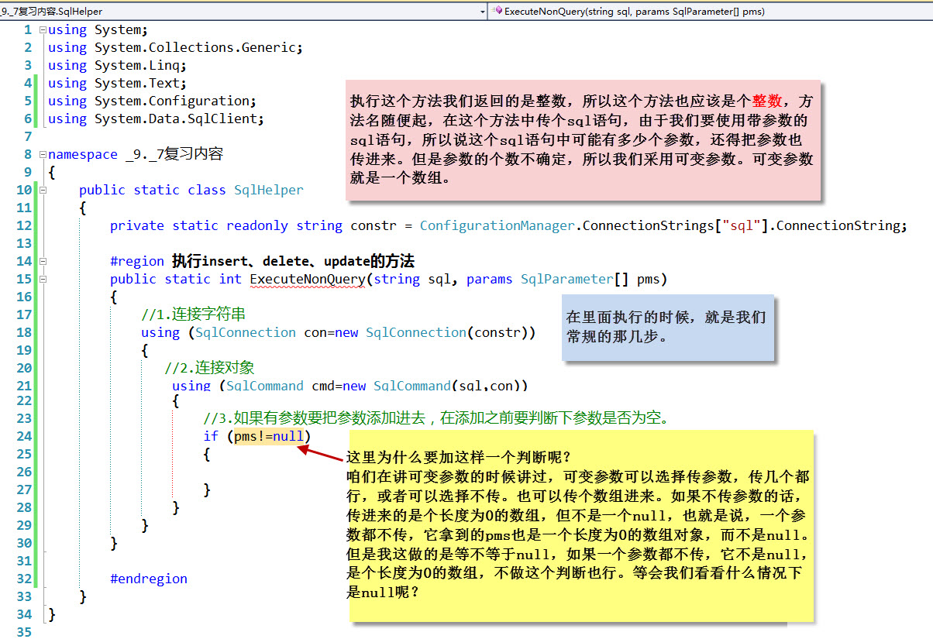Click line number 7 in the margin
Viewport: 933px width, 639px height.
click(29, 136)
